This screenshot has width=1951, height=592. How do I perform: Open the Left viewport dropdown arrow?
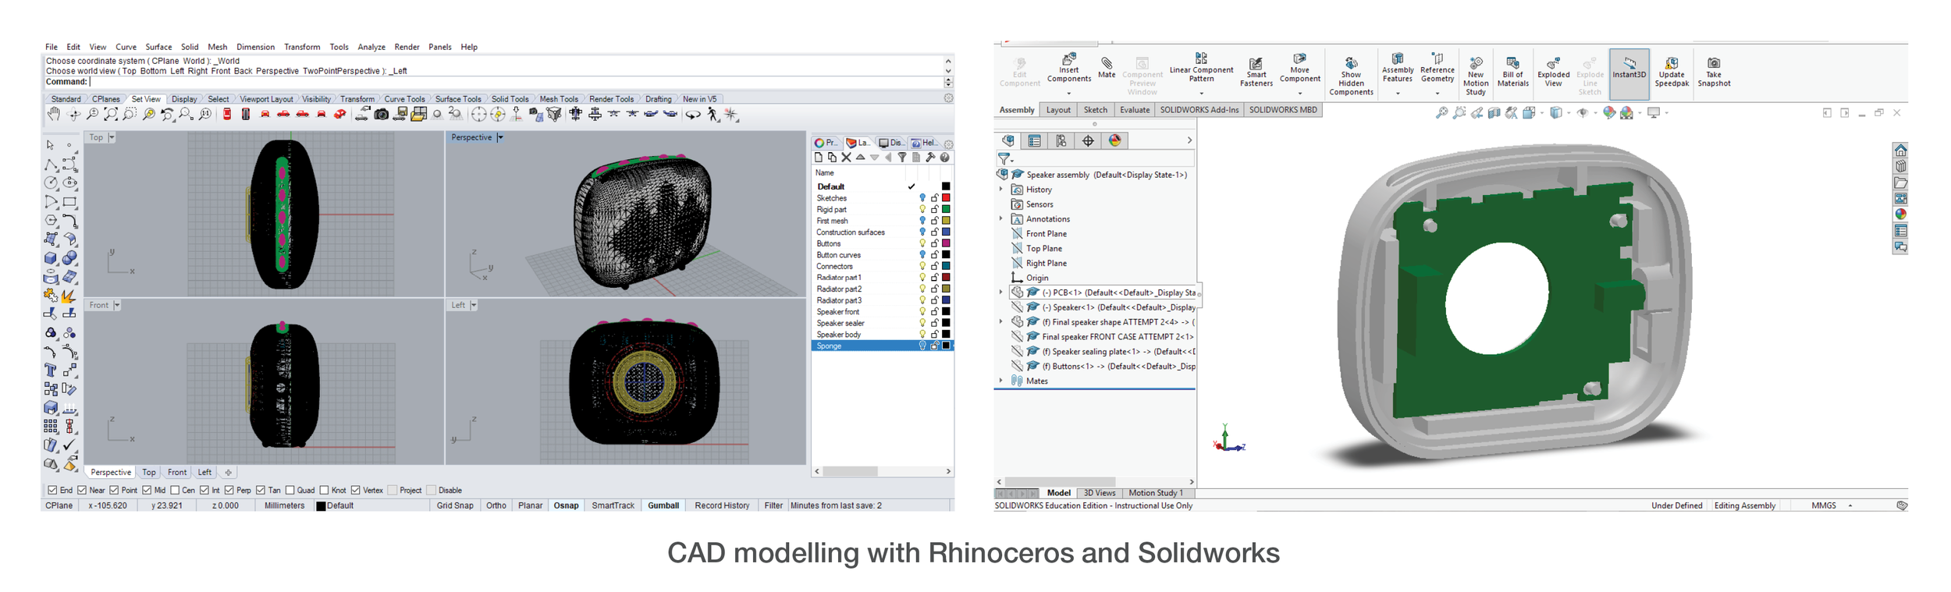tap(473, 305)
